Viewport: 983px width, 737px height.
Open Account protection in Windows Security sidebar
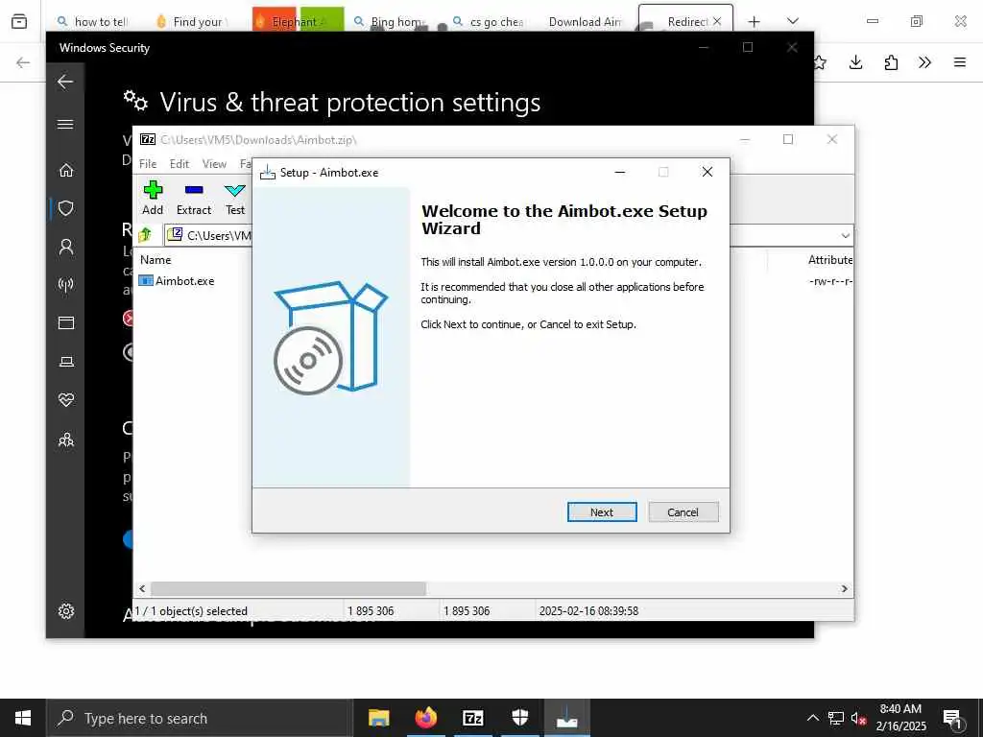click(x=66, y=247)
